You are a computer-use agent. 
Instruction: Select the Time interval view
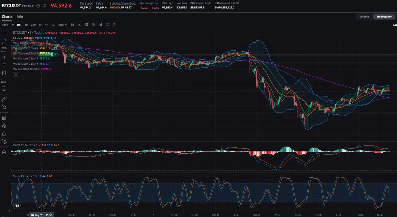pyautogui.click(x=5, y=25)
